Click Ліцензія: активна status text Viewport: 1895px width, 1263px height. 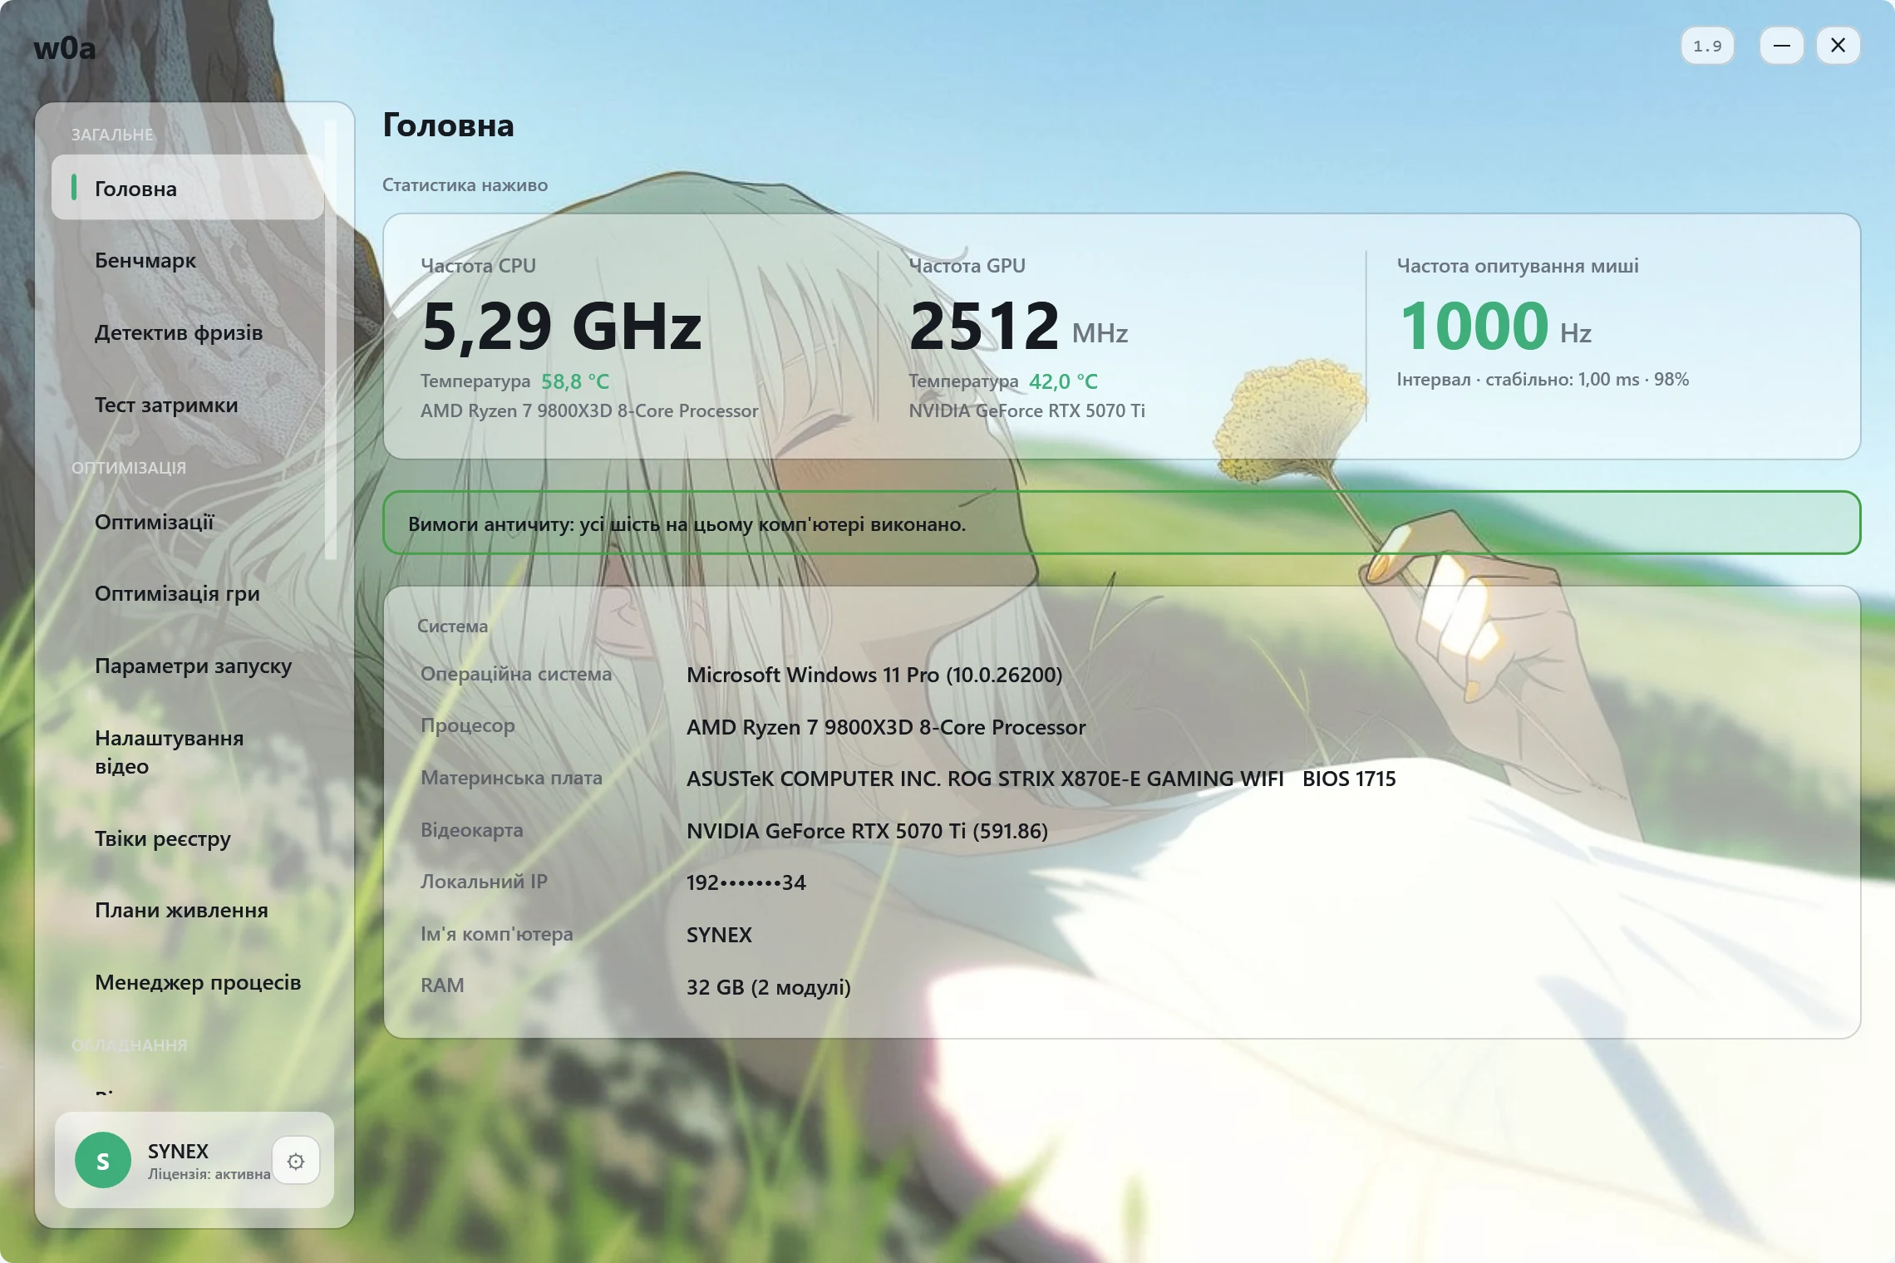point(209,1174)
